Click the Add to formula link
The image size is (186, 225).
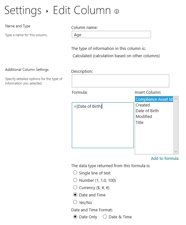tap(165, 158)
